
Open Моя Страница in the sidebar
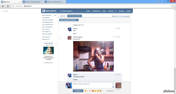coord(47,15)
